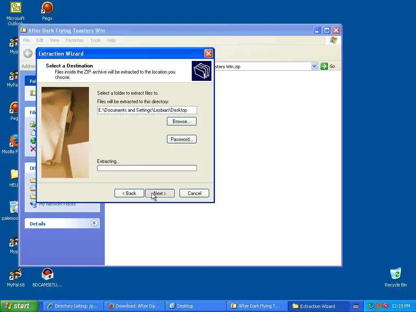Cancel the Extraction Wizard
This screenshot has width=416, height=312.
point(194,193)
